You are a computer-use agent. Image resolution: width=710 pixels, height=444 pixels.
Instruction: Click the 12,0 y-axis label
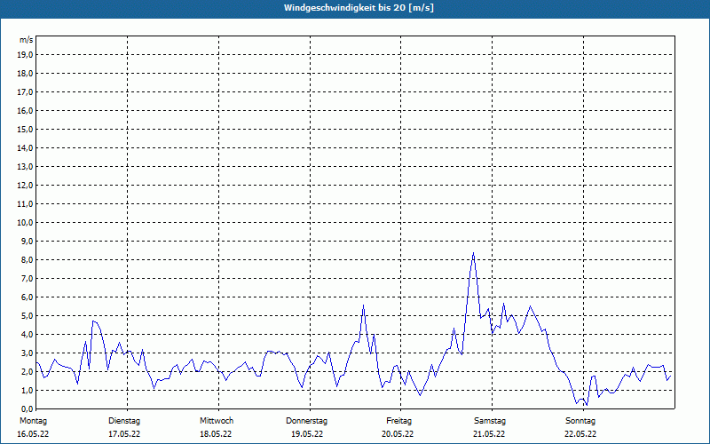[x=25, y=185]
